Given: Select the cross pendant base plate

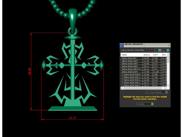Looking at the screenshot, I should click(73, 108).
